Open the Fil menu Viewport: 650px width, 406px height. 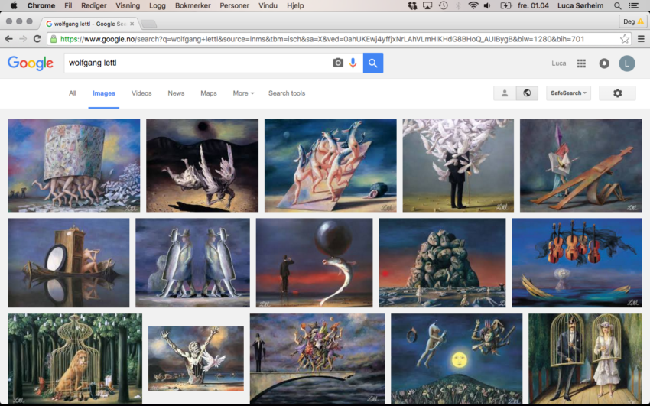pos(68,5)
